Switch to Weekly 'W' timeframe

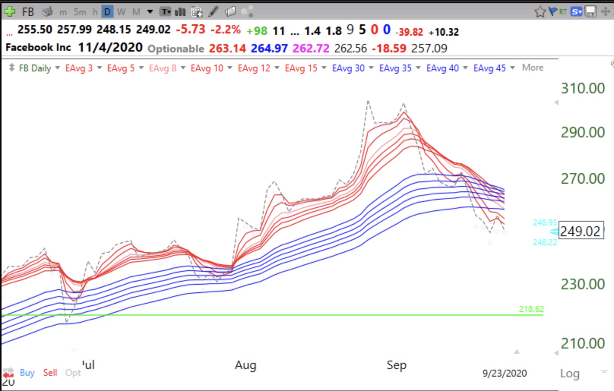(x=121, y=12)
